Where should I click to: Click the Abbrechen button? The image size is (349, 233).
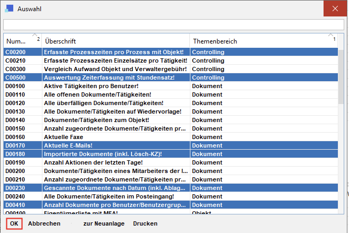[x=44, y=223]
